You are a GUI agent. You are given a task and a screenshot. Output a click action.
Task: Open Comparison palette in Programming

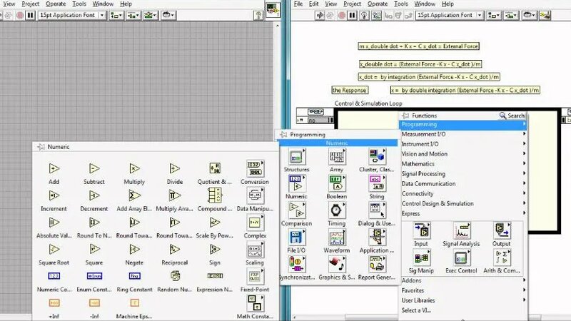[296, 210]
